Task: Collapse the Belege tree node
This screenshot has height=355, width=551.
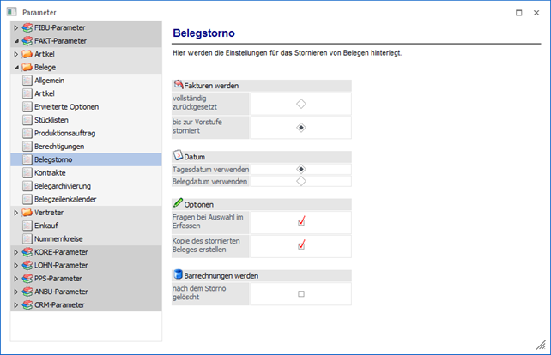Action: pyautogui.click(x=15, y=67)
